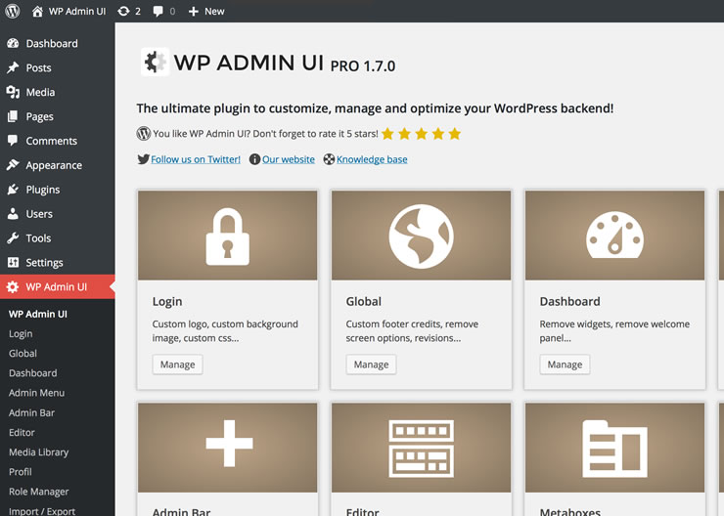Go to the Admin Bar submenu entry
The height and width of the screenshot is (516, 724).
(x=31, y=412)
